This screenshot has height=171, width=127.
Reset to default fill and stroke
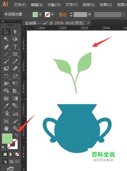tap(4, 148)
